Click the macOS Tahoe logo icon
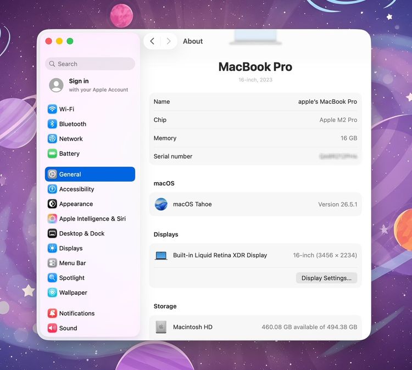The height and width of the screenshot is (370, 412). pos(161,204)
